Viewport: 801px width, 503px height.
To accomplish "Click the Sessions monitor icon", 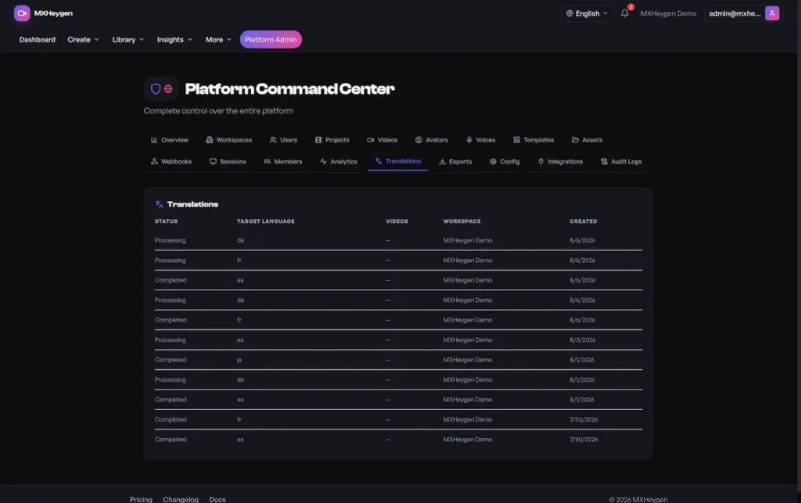I will coord(213,161).
